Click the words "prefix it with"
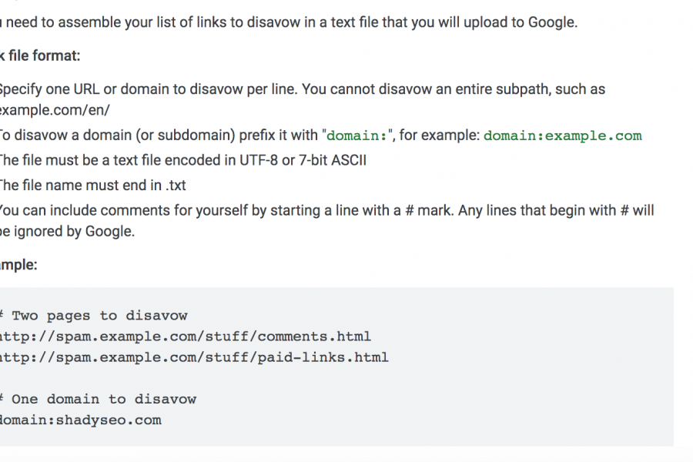 (x=279, y=136)
